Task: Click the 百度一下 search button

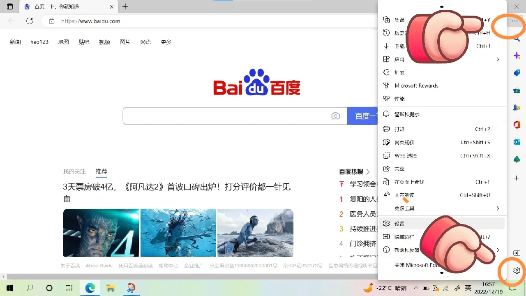Action: pyautogui.click(x=362, y=116)
